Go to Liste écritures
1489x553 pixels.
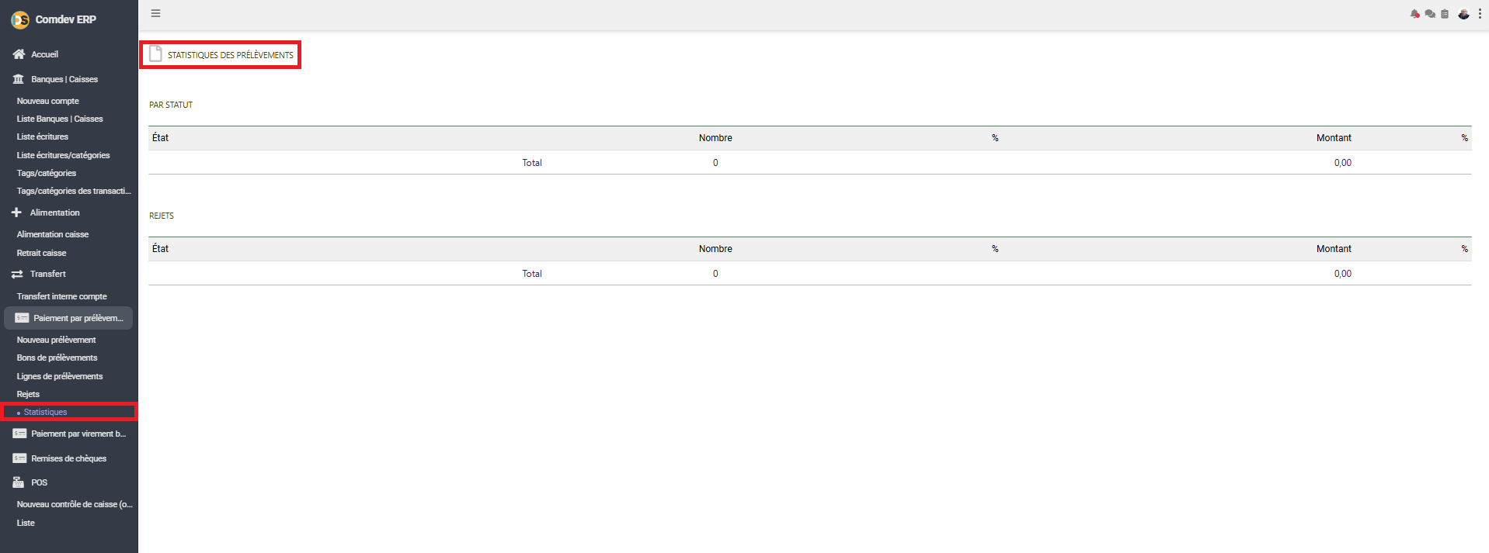coord(43,137)
